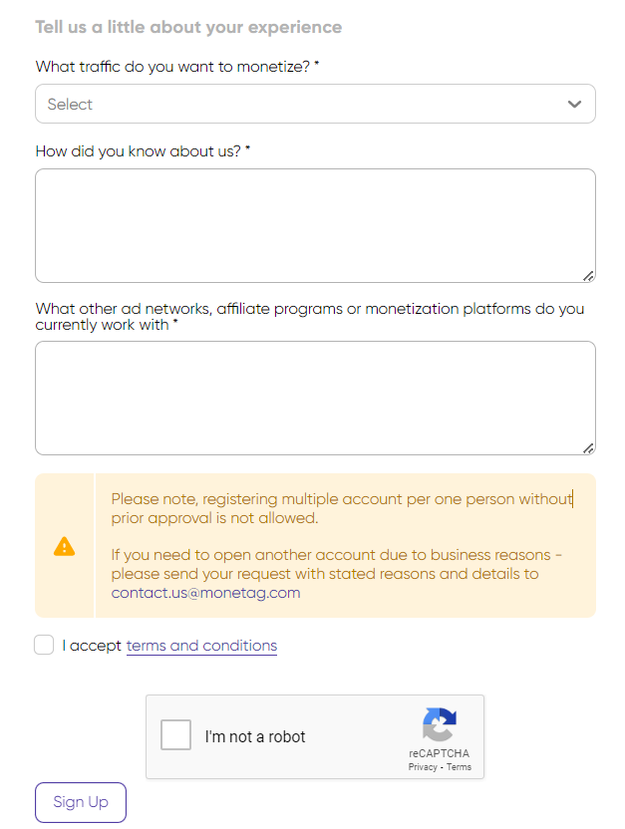Click the orange warning triangle icon
This screenshot has height=829, width=625.
(x=64, y=546)
